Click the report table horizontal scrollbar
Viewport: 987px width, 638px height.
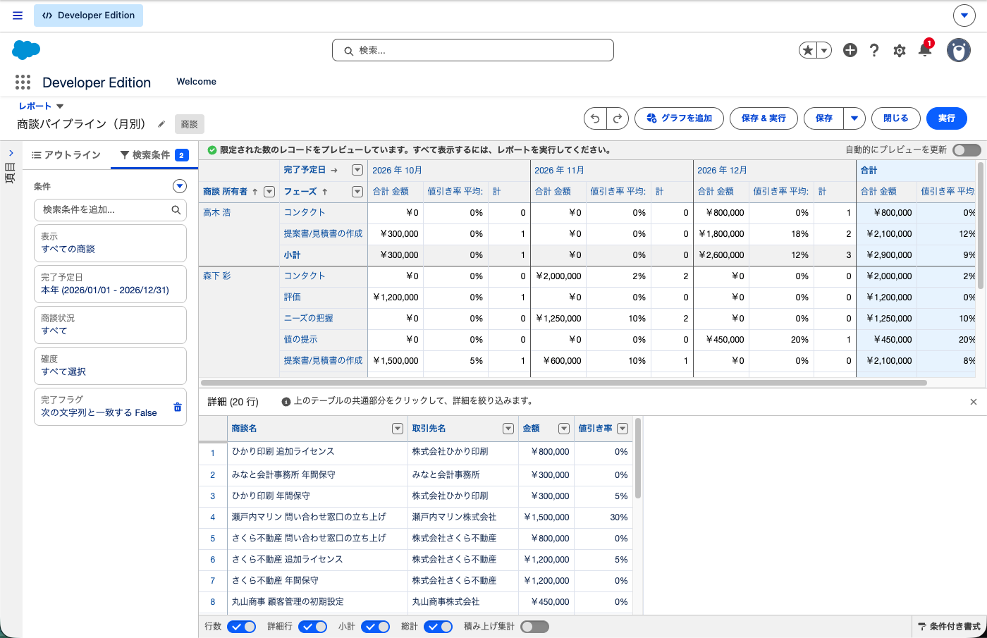click(564, 383)
